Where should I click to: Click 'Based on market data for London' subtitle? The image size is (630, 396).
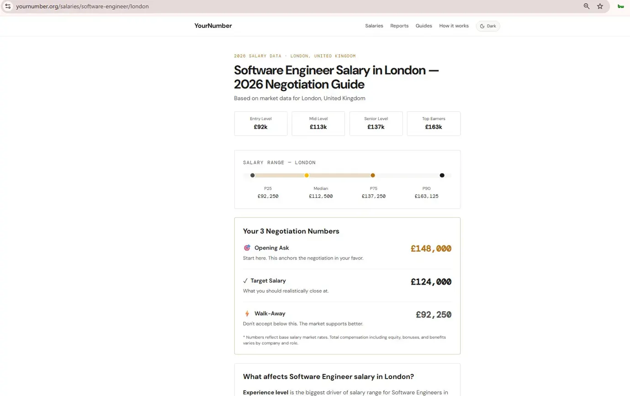[300, 98]
